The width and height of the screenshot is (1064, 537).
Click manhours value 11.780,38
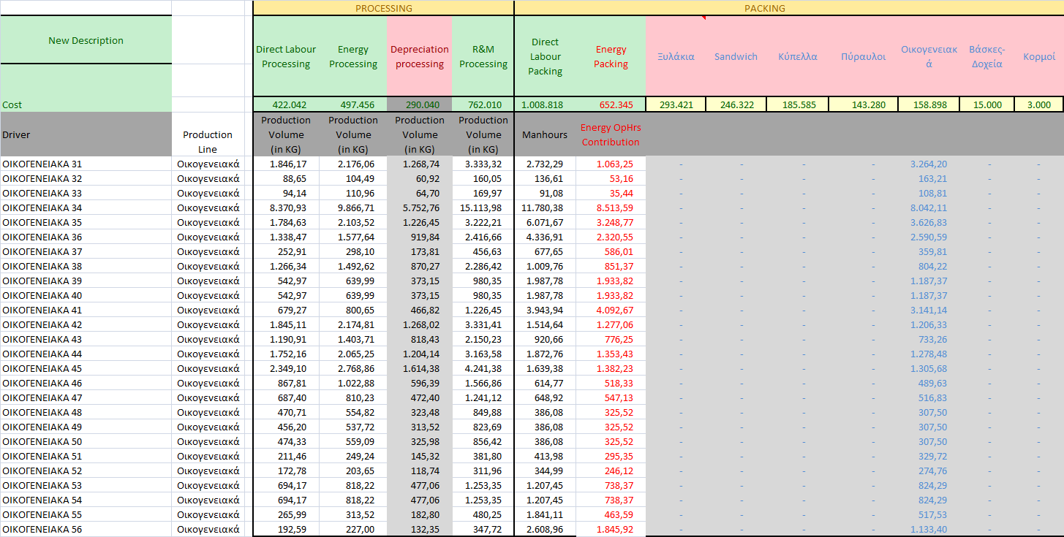tap(546, 207)
